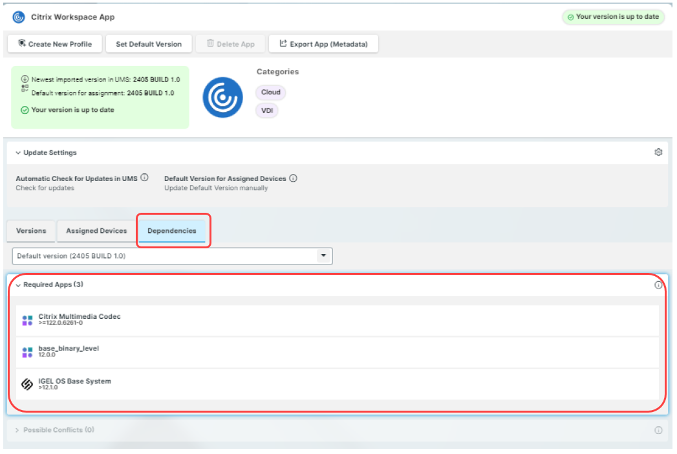Click Export App (Metadata) button
This screenshot has width=677, height=454.
323,44
